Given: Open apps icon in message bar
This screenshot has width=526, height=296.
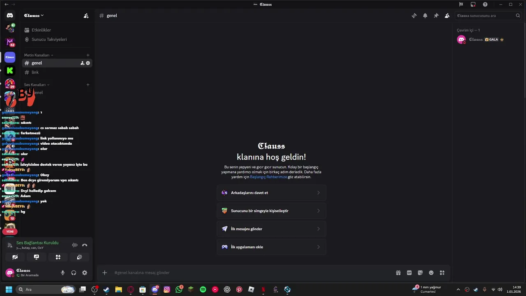Looking at the screenshot, I should pyautogui.click(x=442, y=273).
